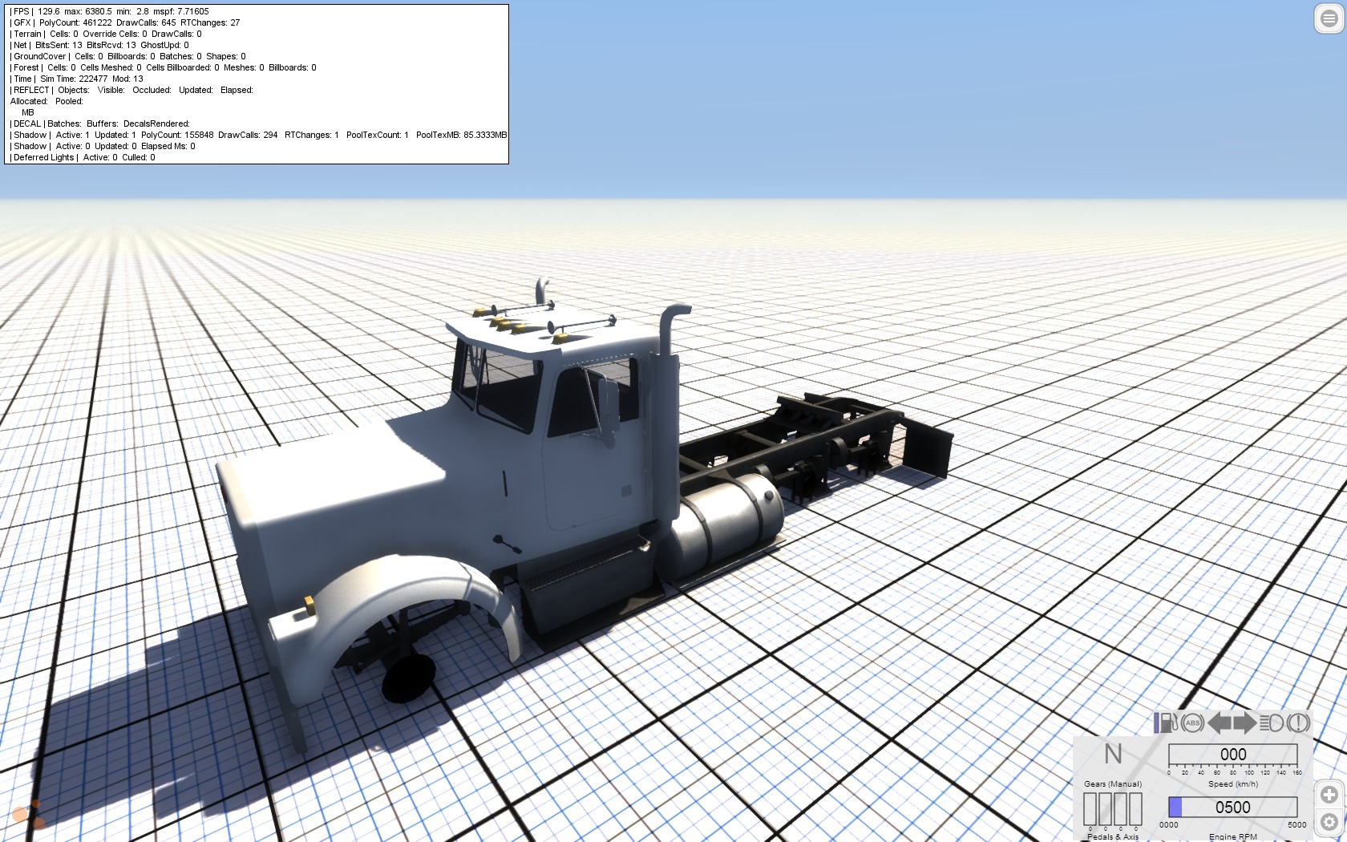This screenshot has height=842, width=1347.
Task: Click the 'Speed (km/h)' label
Action: (x=1233, y=783)
